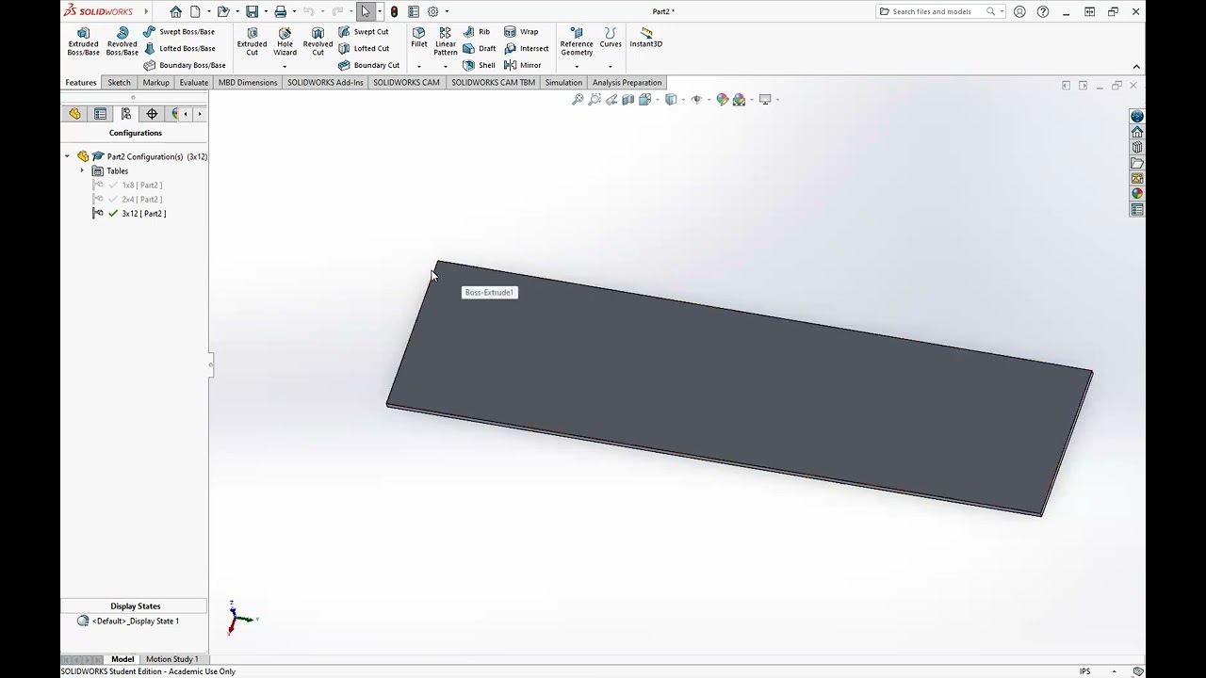This screenshot has width=1206, height=678.
Task: Switch to the Evaluate tab
Action: point(194,83)
